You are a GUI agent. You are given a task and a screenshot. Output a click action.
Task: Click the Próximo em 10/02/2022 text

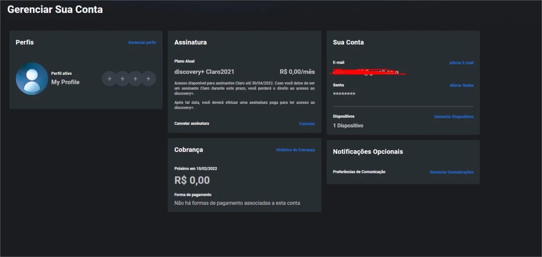click(196, 169)
